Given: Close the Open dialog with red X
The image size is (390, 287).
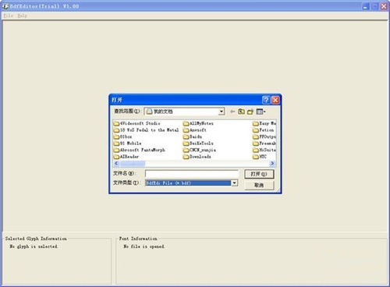Looking at the screenshot, I should [275, 100].
